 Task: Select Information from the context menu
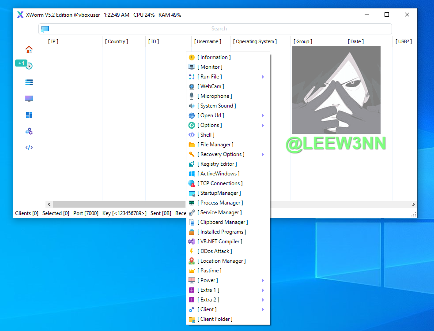click(214, 57)
